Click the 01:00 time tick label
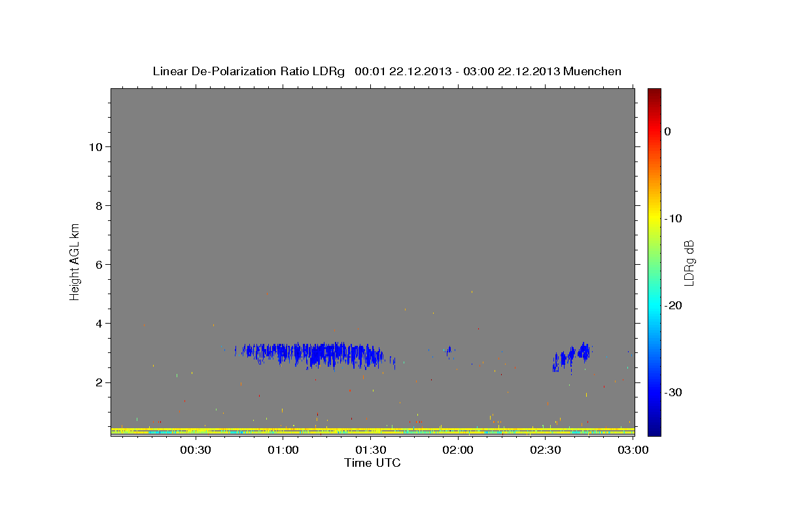This screenshot has width=785, height=523. pos(283,450)
